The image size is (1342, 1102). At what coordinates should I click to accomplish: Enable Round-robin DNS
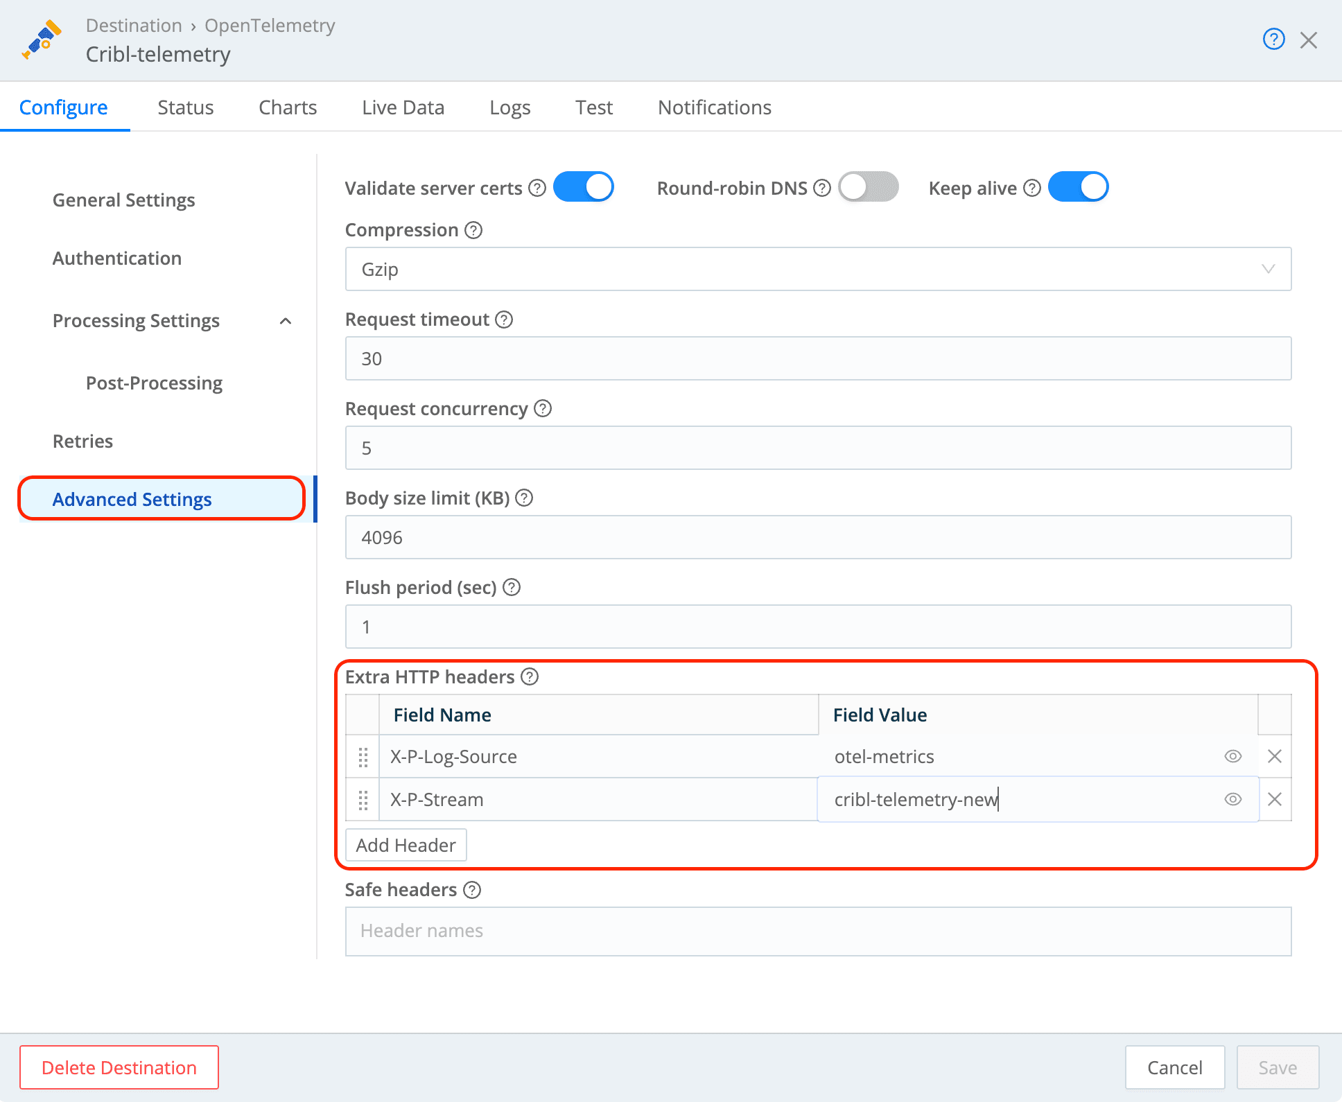[868, 186]
